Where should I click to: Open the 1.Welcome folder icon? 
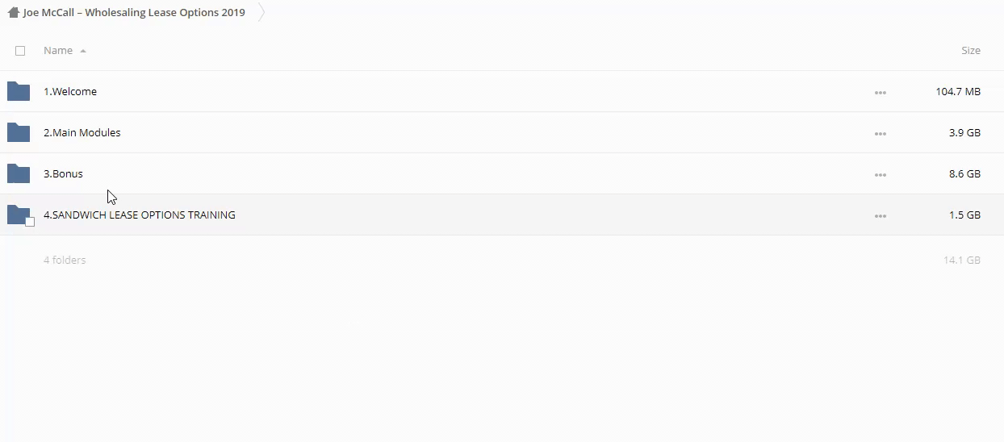[x=19, y=91]
